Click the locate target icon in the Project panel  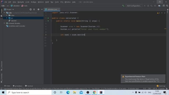pyautogui.click(x=31, y=9)
